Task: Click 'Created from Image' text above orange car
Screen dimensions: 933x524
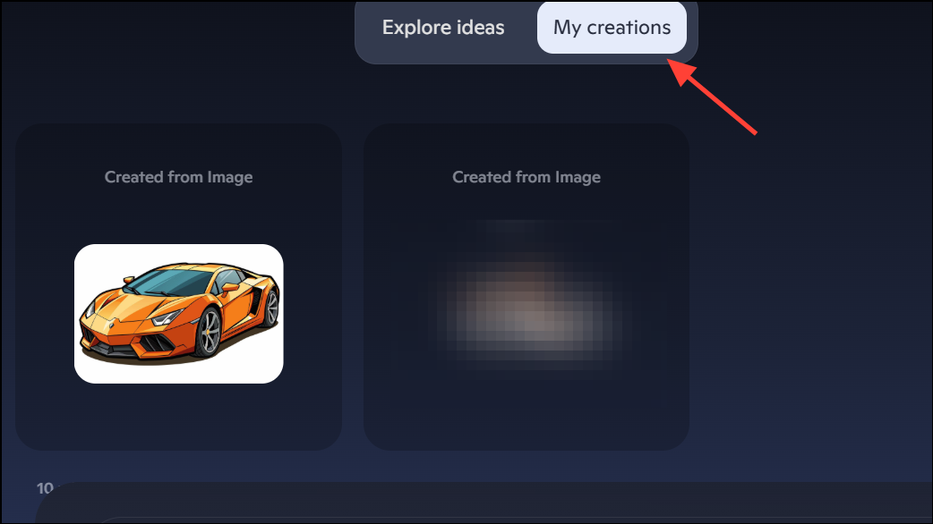Action: click(178, 177)
